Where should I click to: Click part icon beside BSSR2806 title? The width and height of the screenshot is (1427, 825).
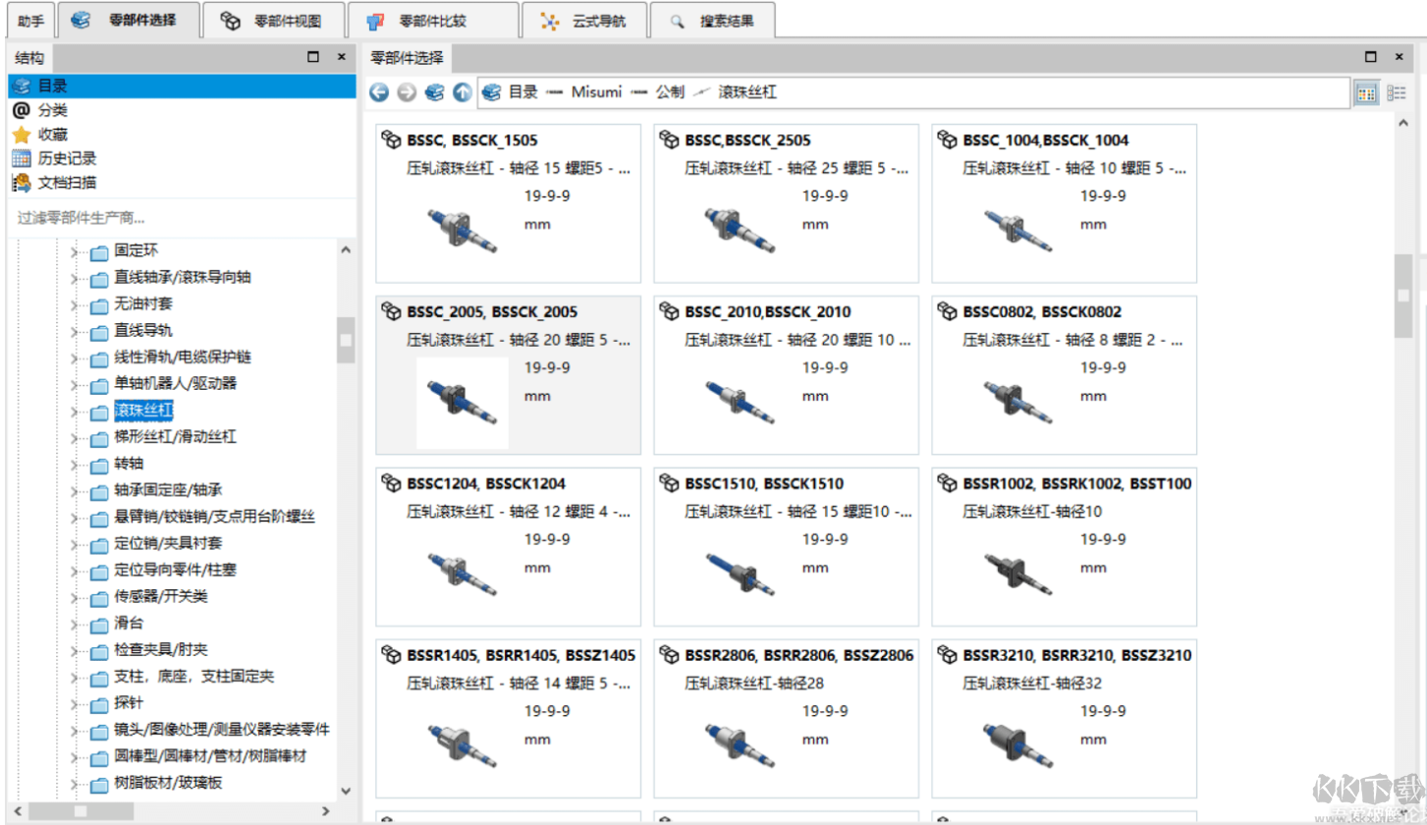[670, 655]
